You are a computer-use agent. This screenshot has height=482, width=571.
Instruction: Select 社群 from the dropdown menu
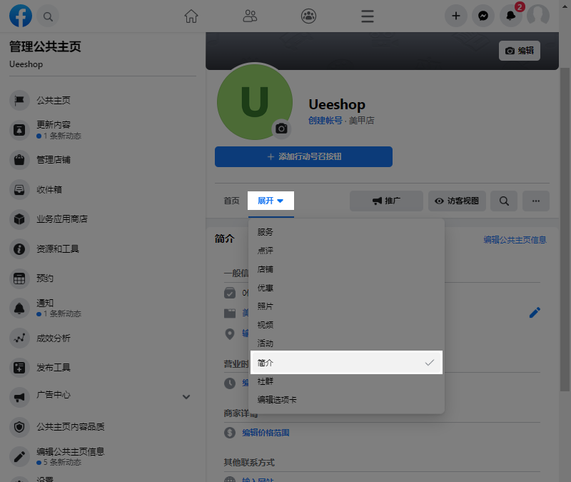(346, 381)
